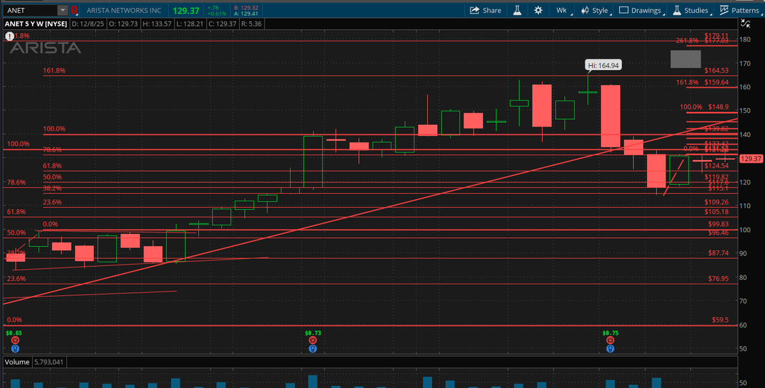765x388 pixels.
Task: Open the Style menu
Action: [x=595, y=10]
